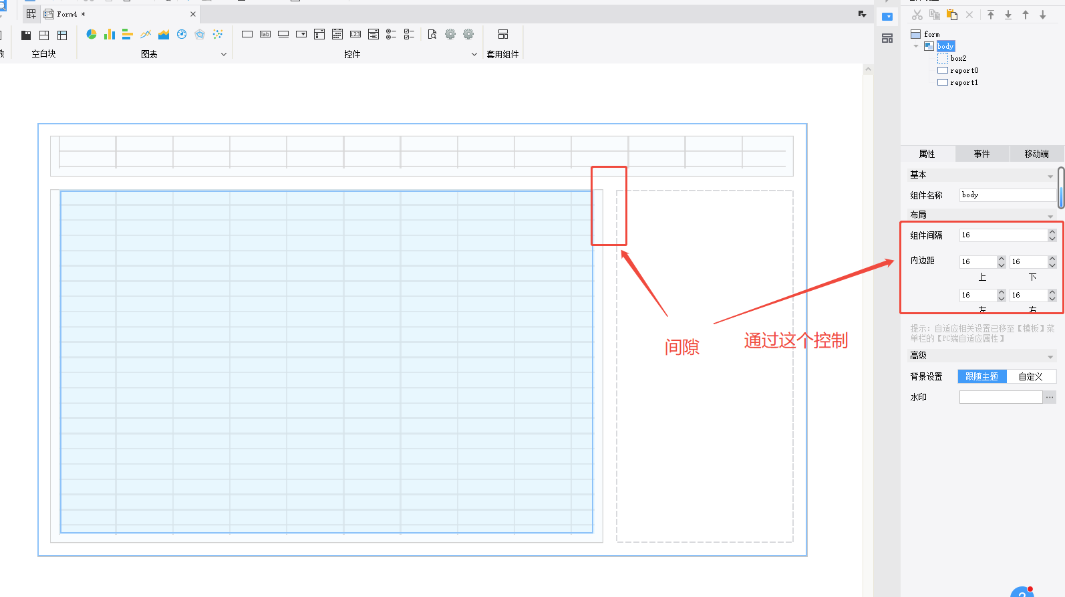Select report0 in the component tree
Image resolution: width=1065 pixels, height=597 pixels.
click(x=963, y=70)
